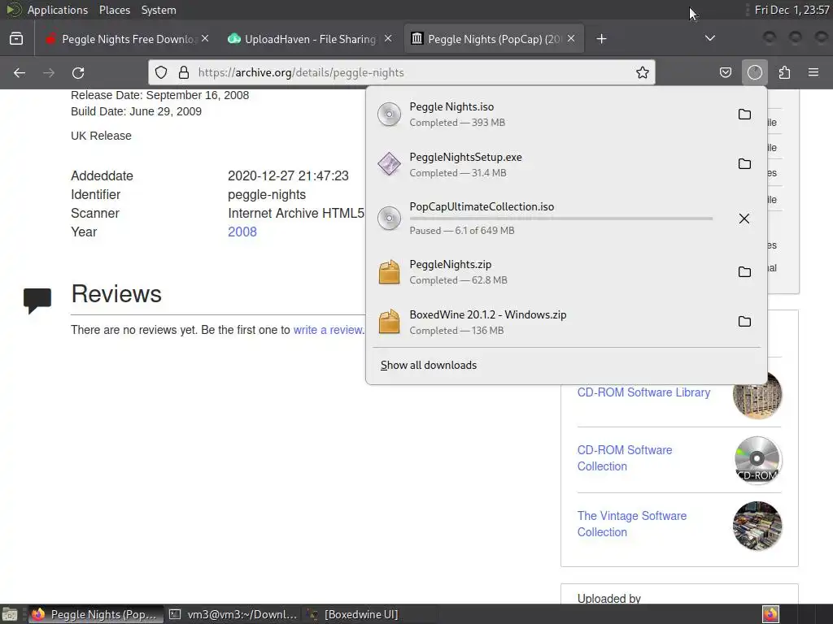Open the System menu
The width and height of the screenshot is (833, 624).
pos(159,10)
